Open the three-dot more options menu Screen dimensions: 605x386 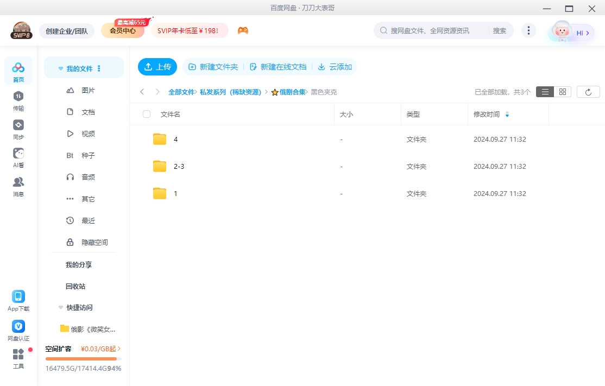(x=528, y=30)
